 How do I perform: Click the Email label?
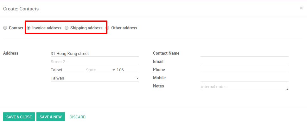click(x=158, y=62)
